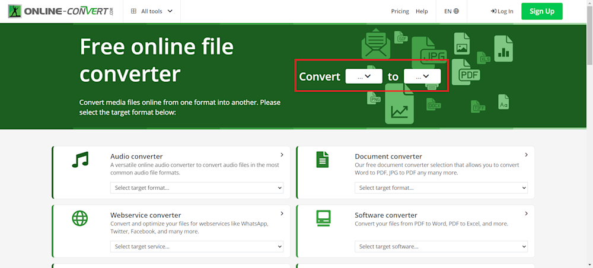593x268 pixels.
Task: Click the green Sign Up button
Action: click(x=542, y=11)
